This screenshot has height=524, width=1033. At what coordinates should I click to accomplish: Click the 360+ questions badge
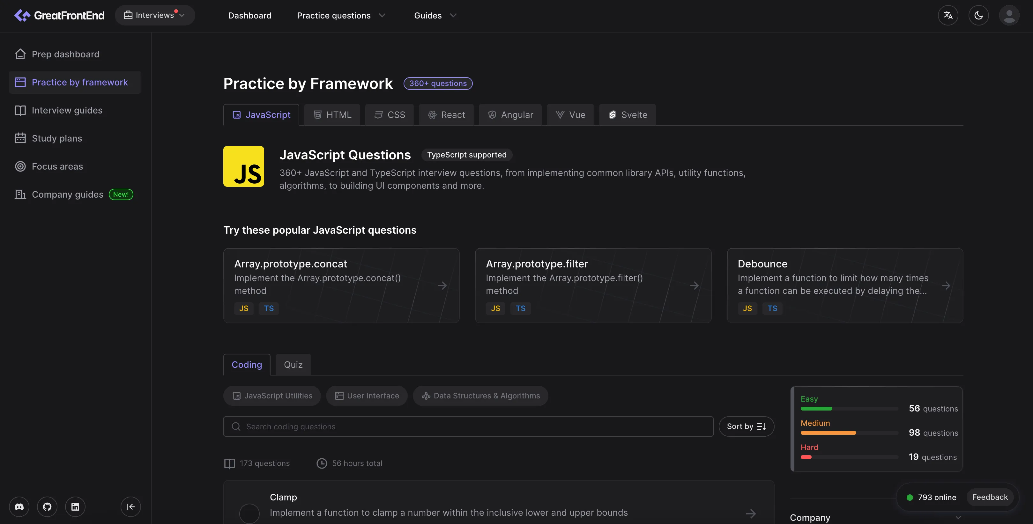(x=438, y=83)
